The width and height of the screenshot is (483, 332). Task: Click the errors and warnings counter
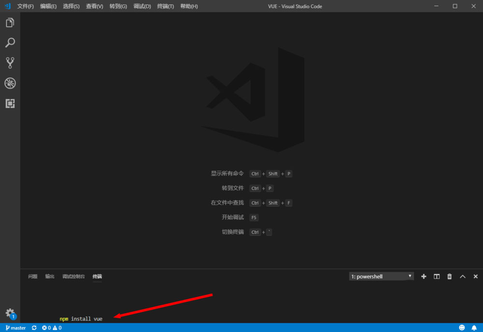(51, 328)
